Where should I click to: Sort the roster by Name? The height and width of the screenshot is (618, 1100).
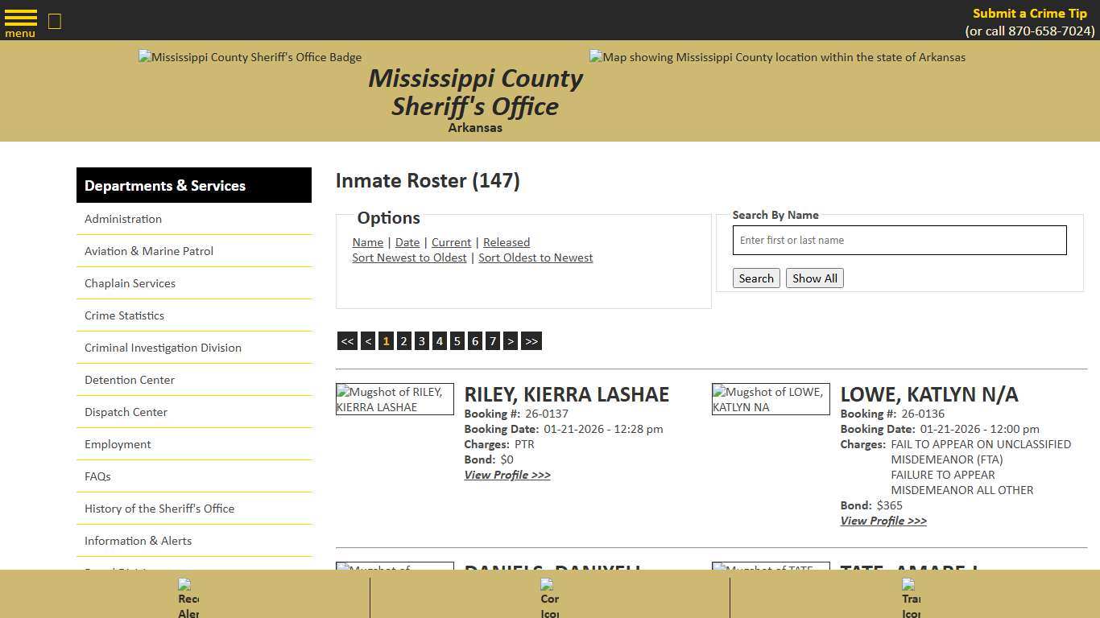pyautogui.click(x=367, y=242)
